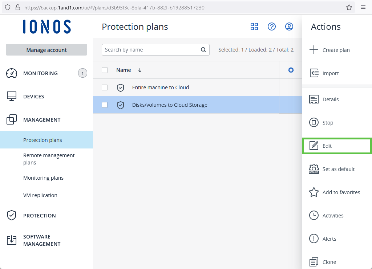Check the Entire machine to Cloud checkbox

point(105,87)
